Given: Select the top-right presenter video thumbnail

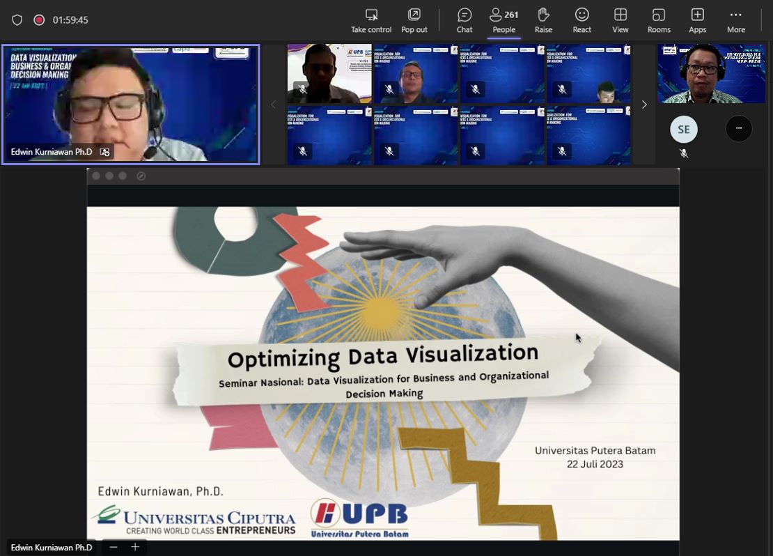Looking at the screenshot, I should [x=711, y=74].
